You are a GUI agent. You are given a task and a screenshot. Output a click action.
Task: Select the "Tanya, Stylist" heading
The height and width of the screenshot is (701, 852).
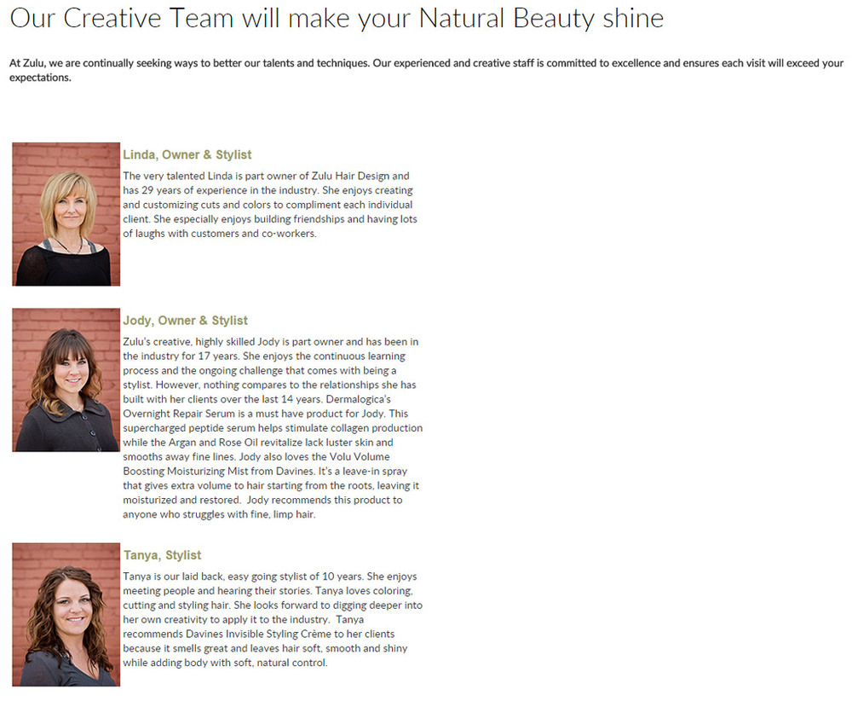point(162,555)
